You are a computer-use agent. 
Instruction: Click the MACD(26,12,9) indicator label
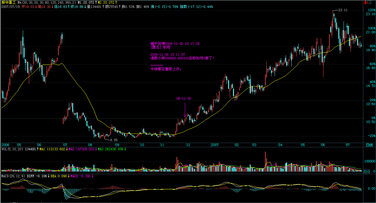click(13, 176)
